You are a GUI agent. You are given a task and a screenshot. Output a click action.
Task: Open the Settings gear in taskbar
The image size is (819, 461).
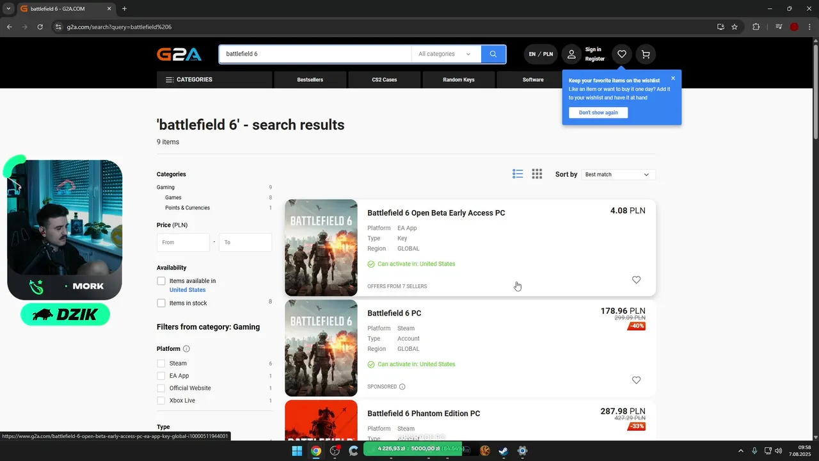click(x=522, y=451)
